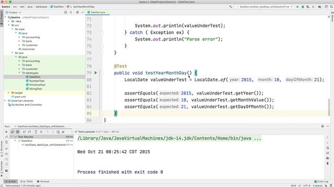Click gutter run icon for testYearMonthDay
The width and height of the screenshot is (334, 187).
96,73
